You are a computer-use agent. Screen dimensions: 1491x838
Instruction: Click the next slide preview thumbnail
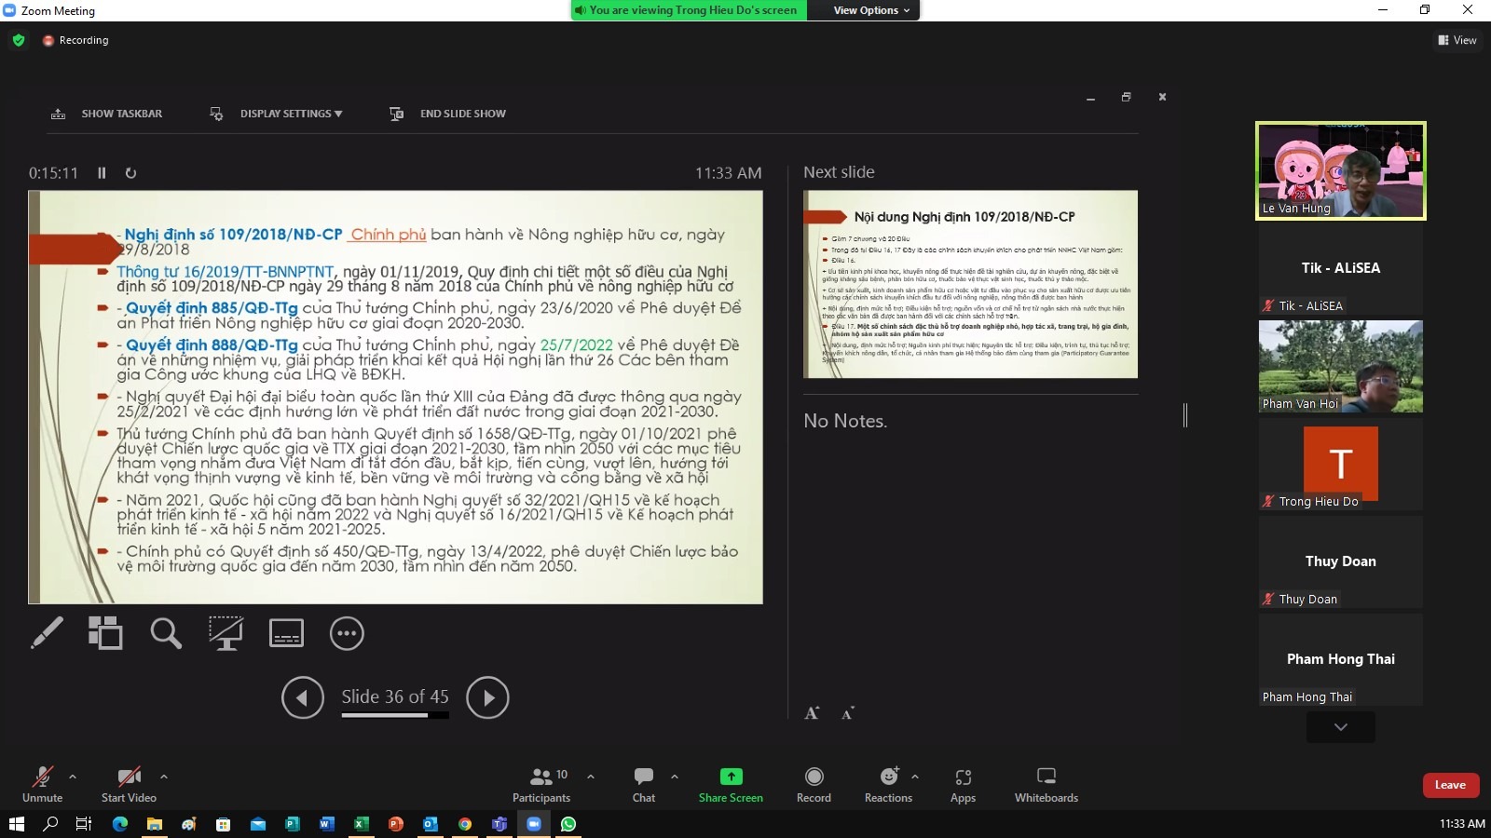970,284
